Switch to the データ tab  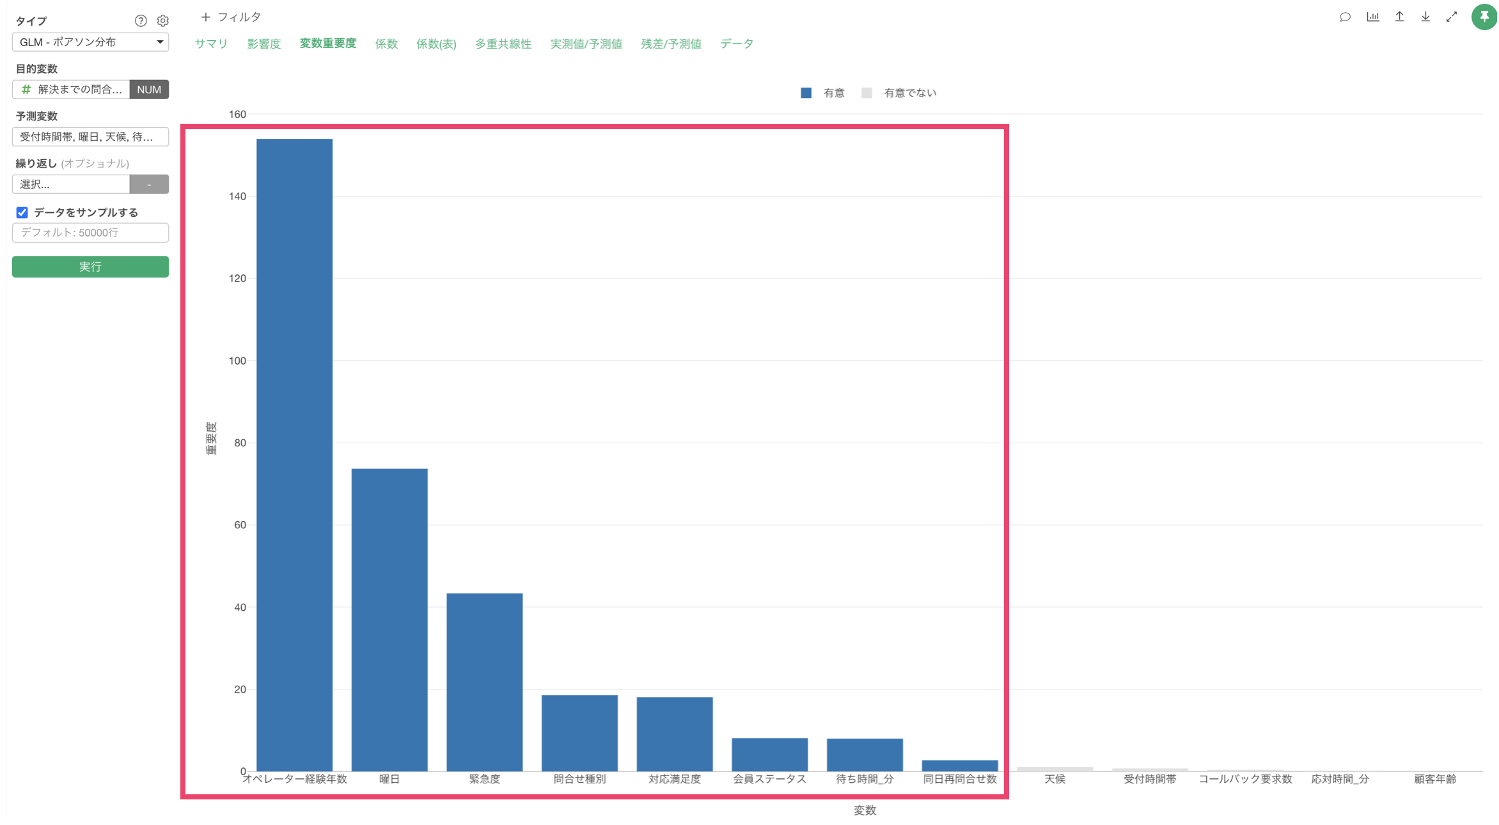(x=737, y=44)
